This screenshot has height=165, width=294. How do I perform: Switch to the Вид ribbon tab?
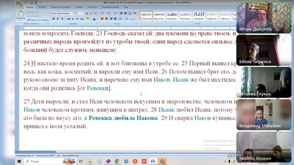pyautogui.click(x=126, y=7)
